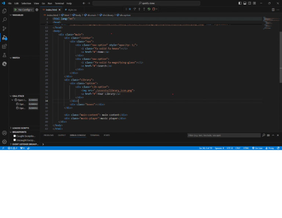The image size is (282, 218).
Task: Step out in the debug toolbar
Action: tap(144, 9)
